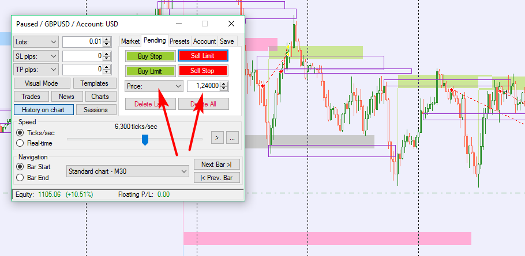Increase SL pips with the up arrow

[x=107, y=54]
